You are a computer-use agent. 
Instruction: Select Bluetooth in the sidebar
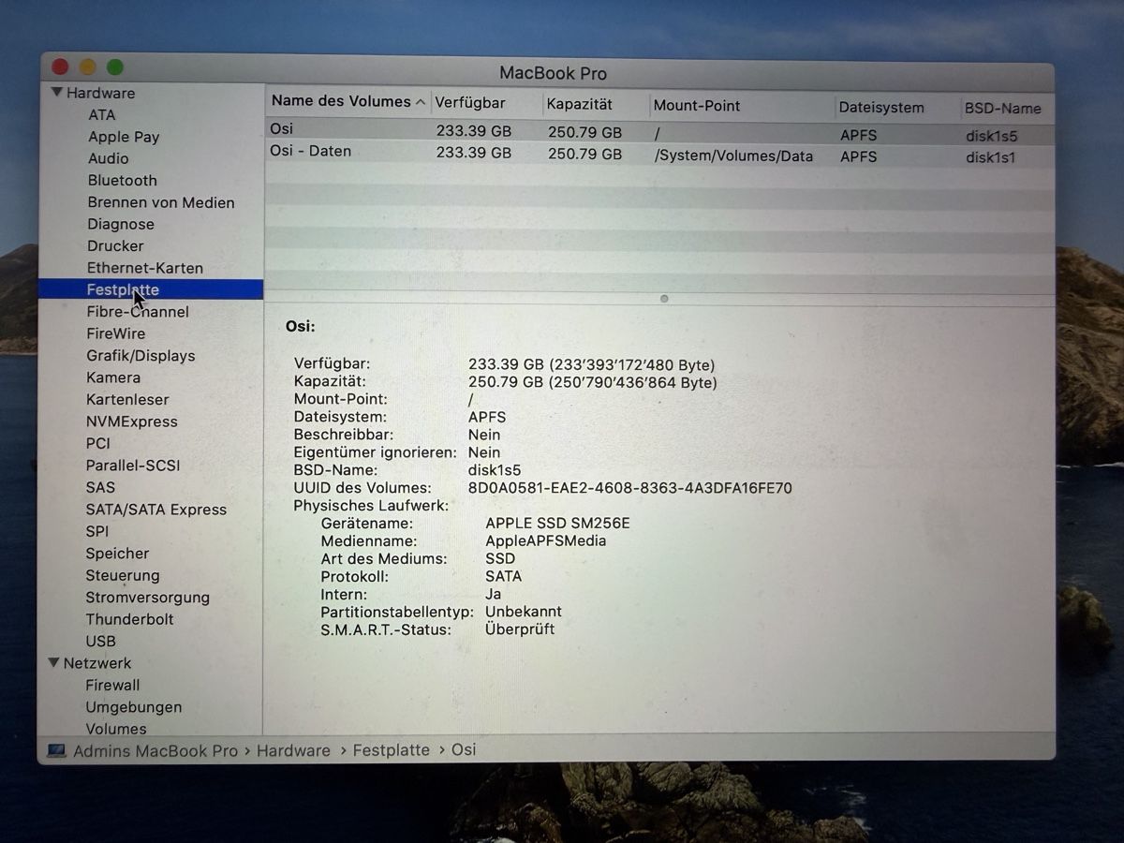123,180
